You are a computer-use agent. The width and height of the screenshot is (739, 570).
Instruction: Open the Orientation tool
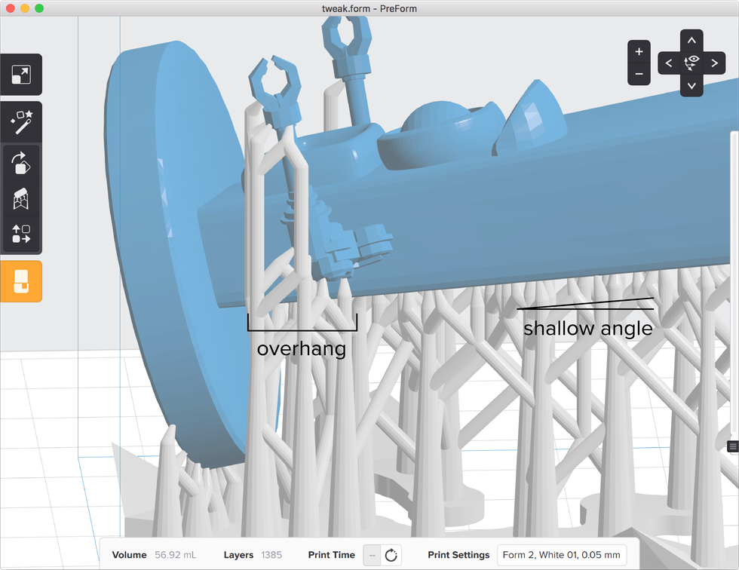click(20, 161)
